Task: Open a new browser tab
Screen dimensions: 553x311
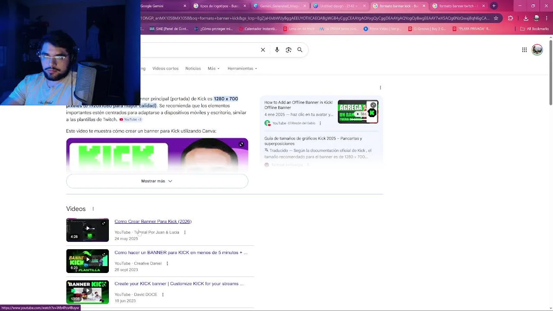Action: pos(494,6)
